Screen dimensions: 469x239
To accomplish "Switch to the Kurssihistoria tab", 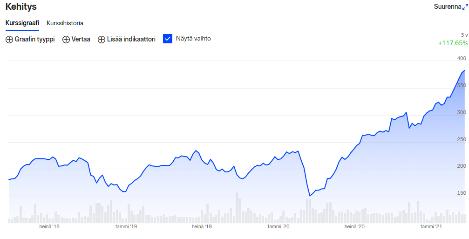I will click(x=65, y=23).
